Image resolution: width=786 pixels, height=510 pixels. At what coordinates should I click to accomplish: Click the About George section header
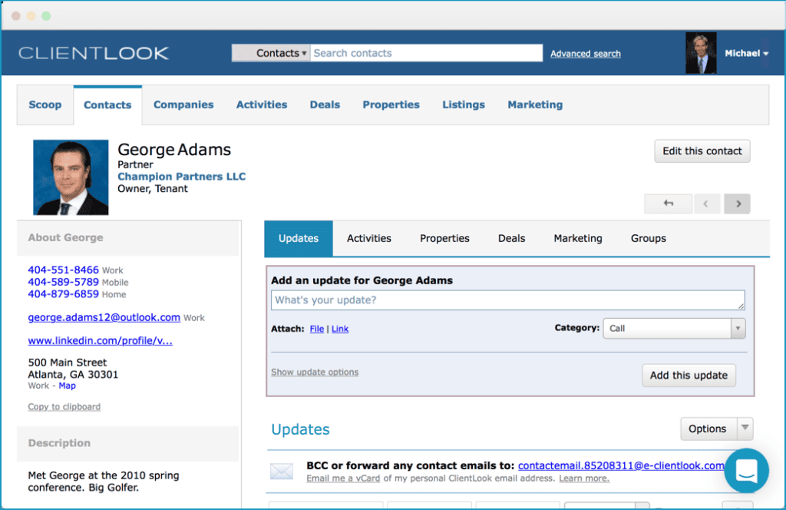point(128,238)
